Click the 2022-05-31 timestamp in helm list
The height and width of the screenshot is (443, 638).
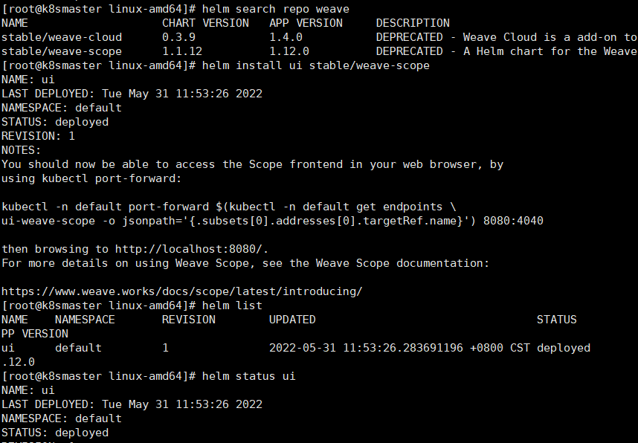[x=399, y=348]
